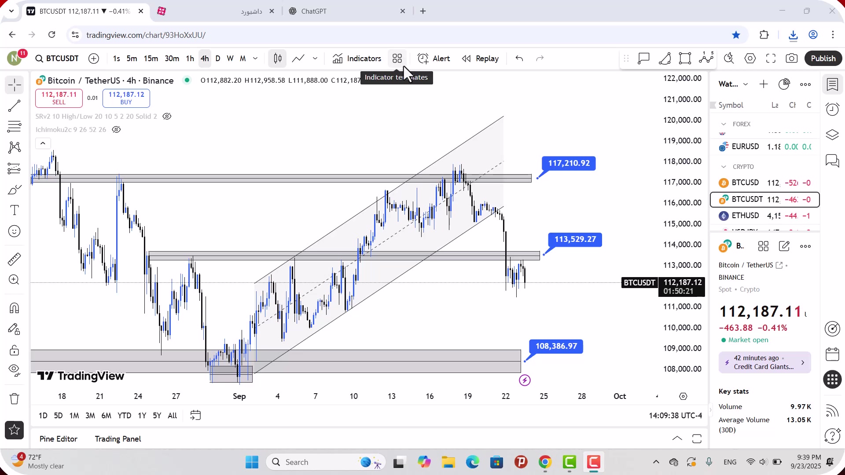Open Indicator templates grid icon
This screenshot has height=475, width=845.
click(x=397, y=58)
